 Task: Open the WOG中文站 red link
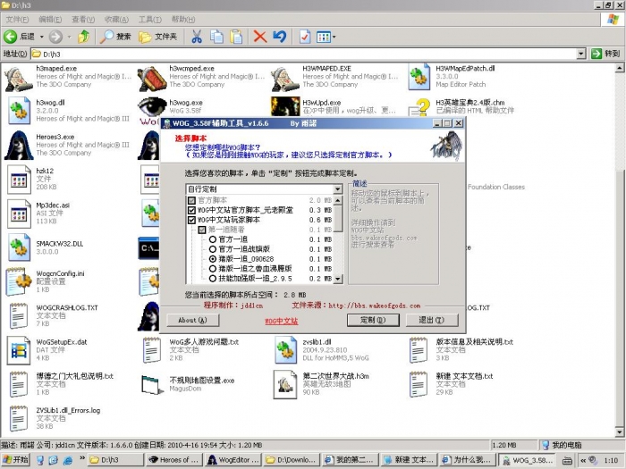coord(282,321)
